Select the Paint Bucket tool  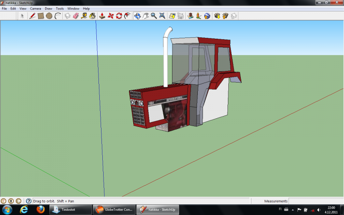coord(92,16)
